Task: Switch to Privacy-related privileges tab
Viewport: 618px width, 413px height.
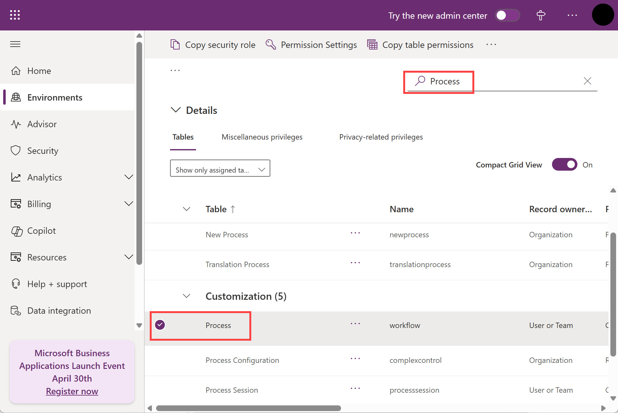Action: (x=381, y=137)
